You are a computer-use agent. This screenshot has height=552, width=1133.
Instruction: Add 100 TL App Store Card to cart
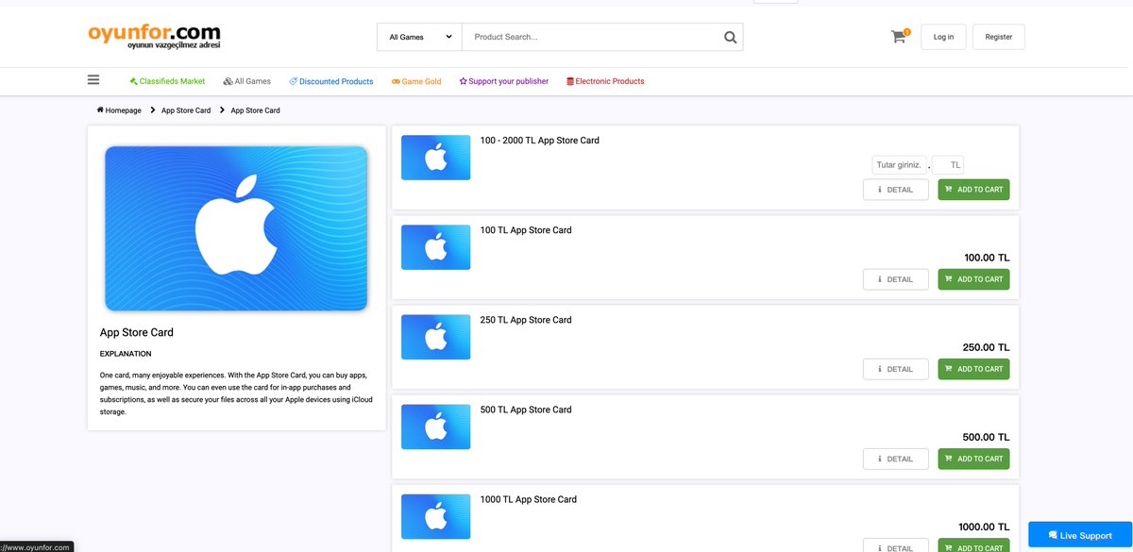(x=973, y=279)
